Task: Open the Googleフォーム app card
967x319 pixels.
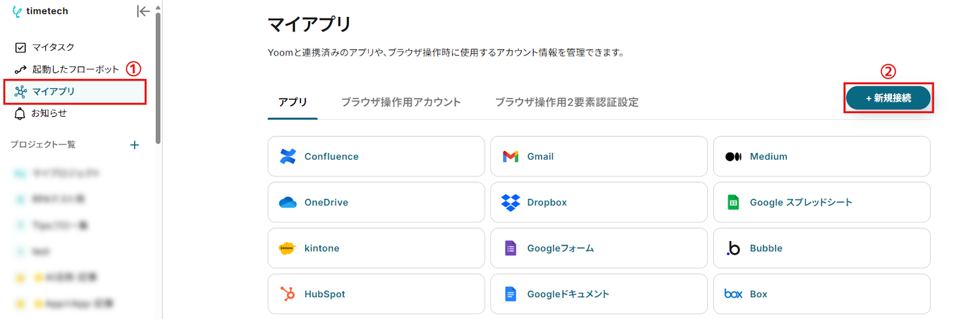Action: click(x=598, y=248)
